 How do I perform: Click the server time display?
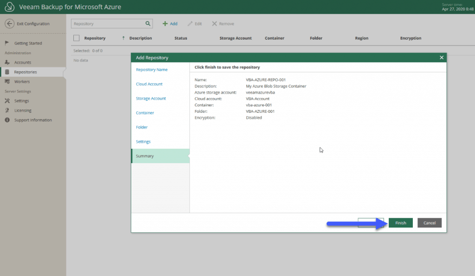tap(458, 7)
